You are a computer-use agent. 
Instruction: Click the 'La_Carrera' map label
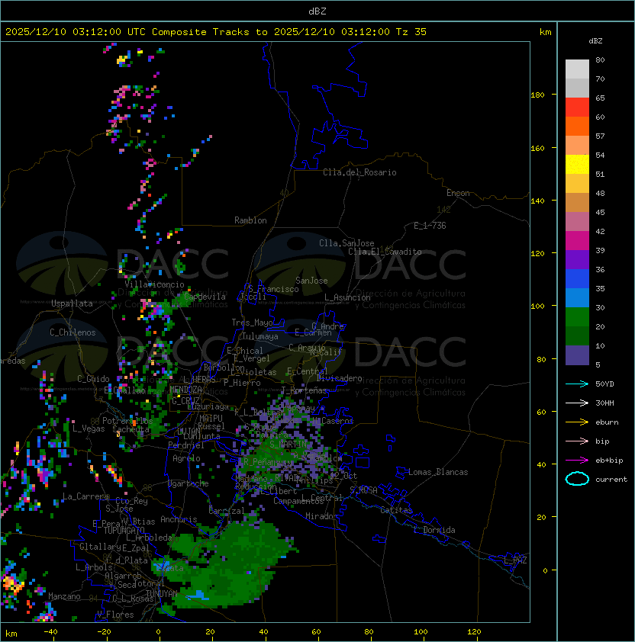(85, 496)
